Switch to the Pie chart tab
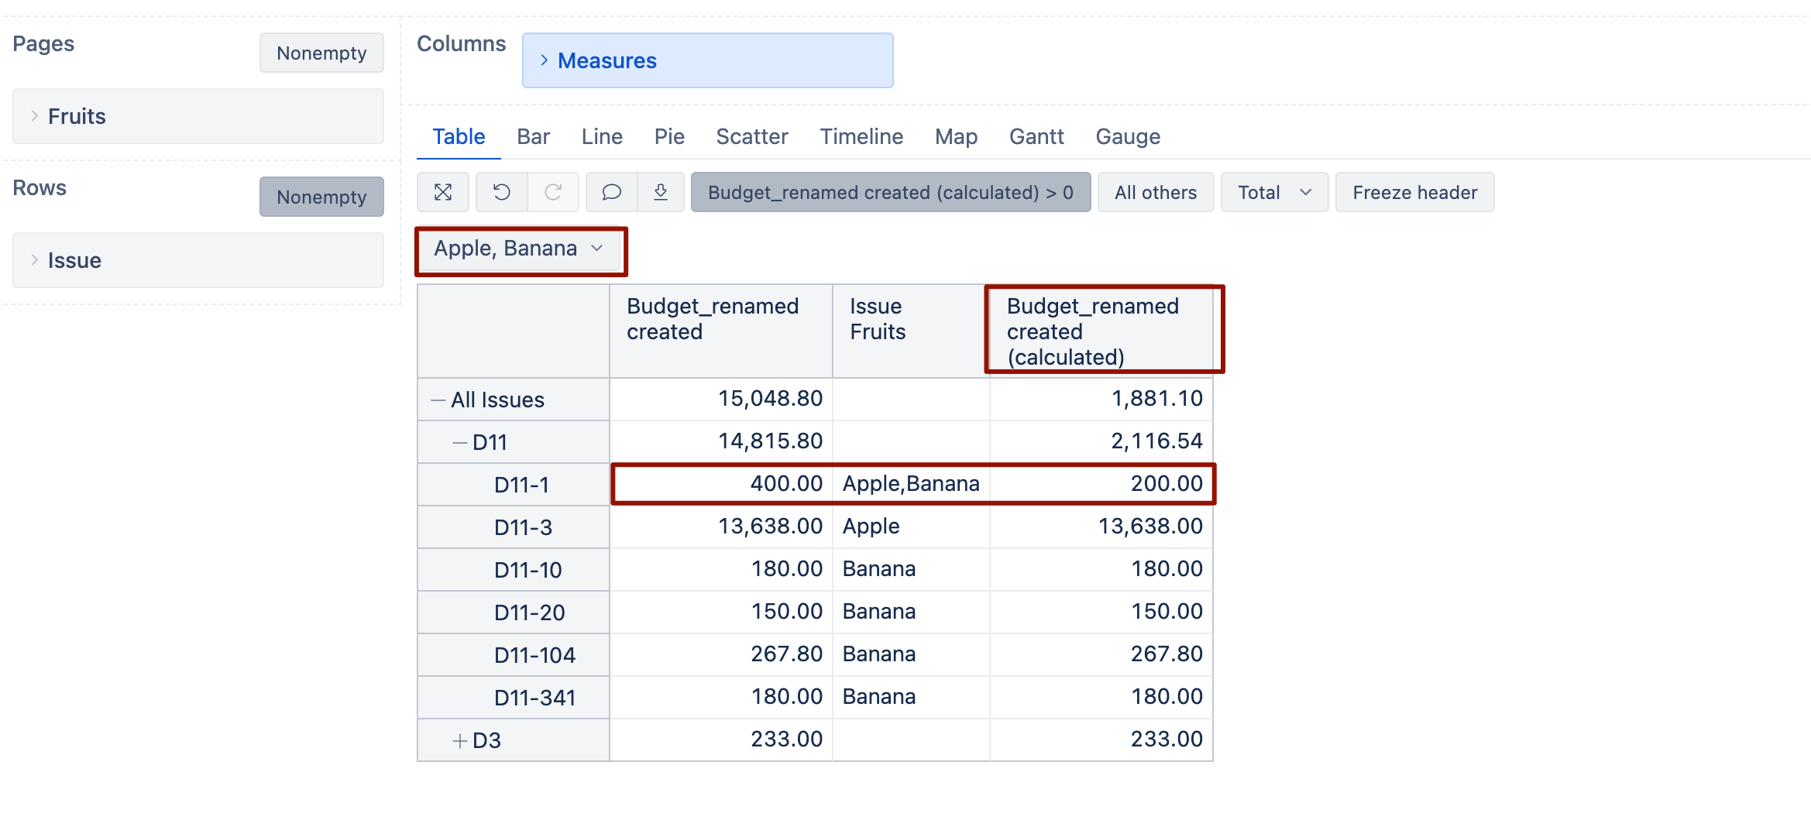 coord(669,137)
